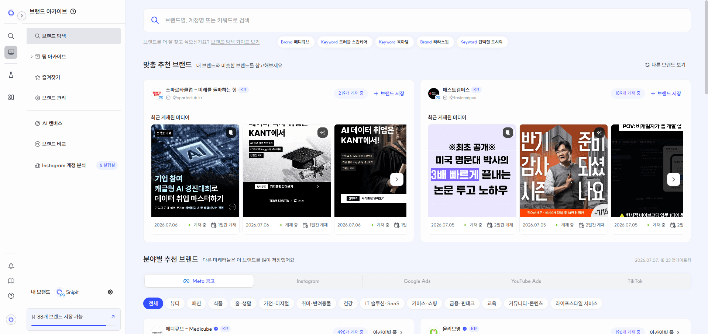Open the 미국 명문대 박사 ad thumbnail

tap(472, 171)
